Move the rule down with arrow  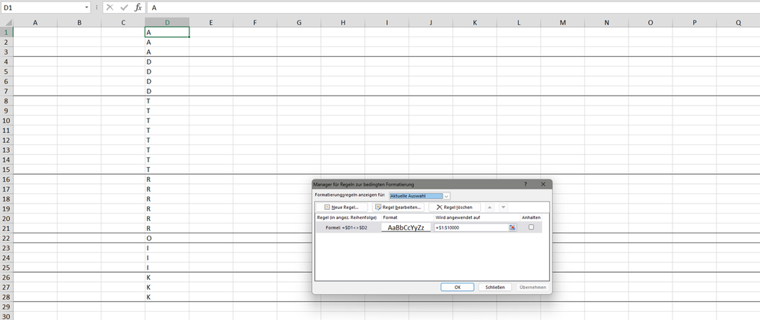point(503,208)
